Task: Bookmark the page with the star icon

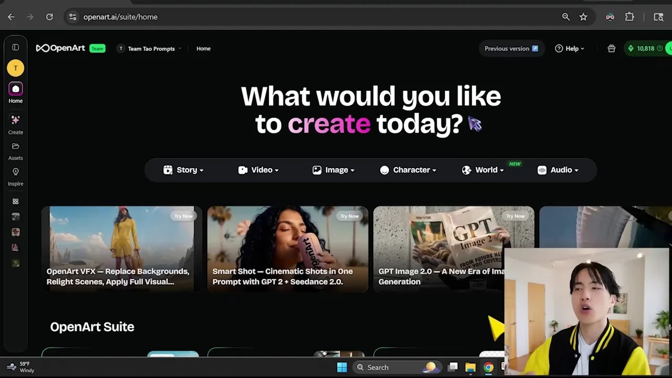Action: (583, 17)
